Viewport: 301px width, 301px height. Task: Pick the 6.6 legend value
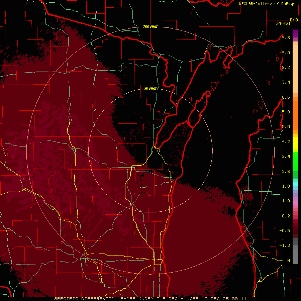coord(286,97)
